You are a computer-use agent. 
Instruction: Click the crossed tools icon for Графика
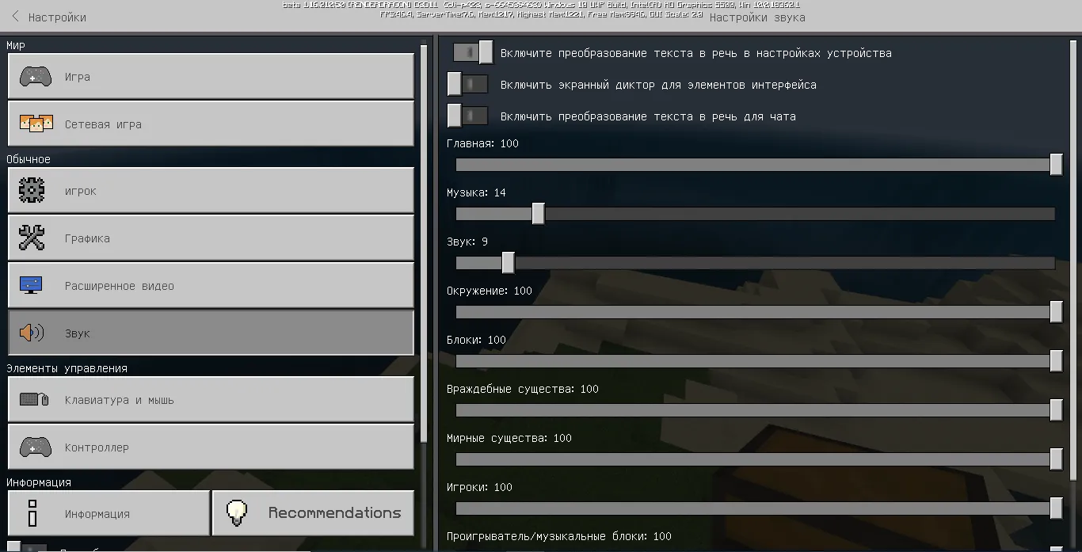point(32,238)
